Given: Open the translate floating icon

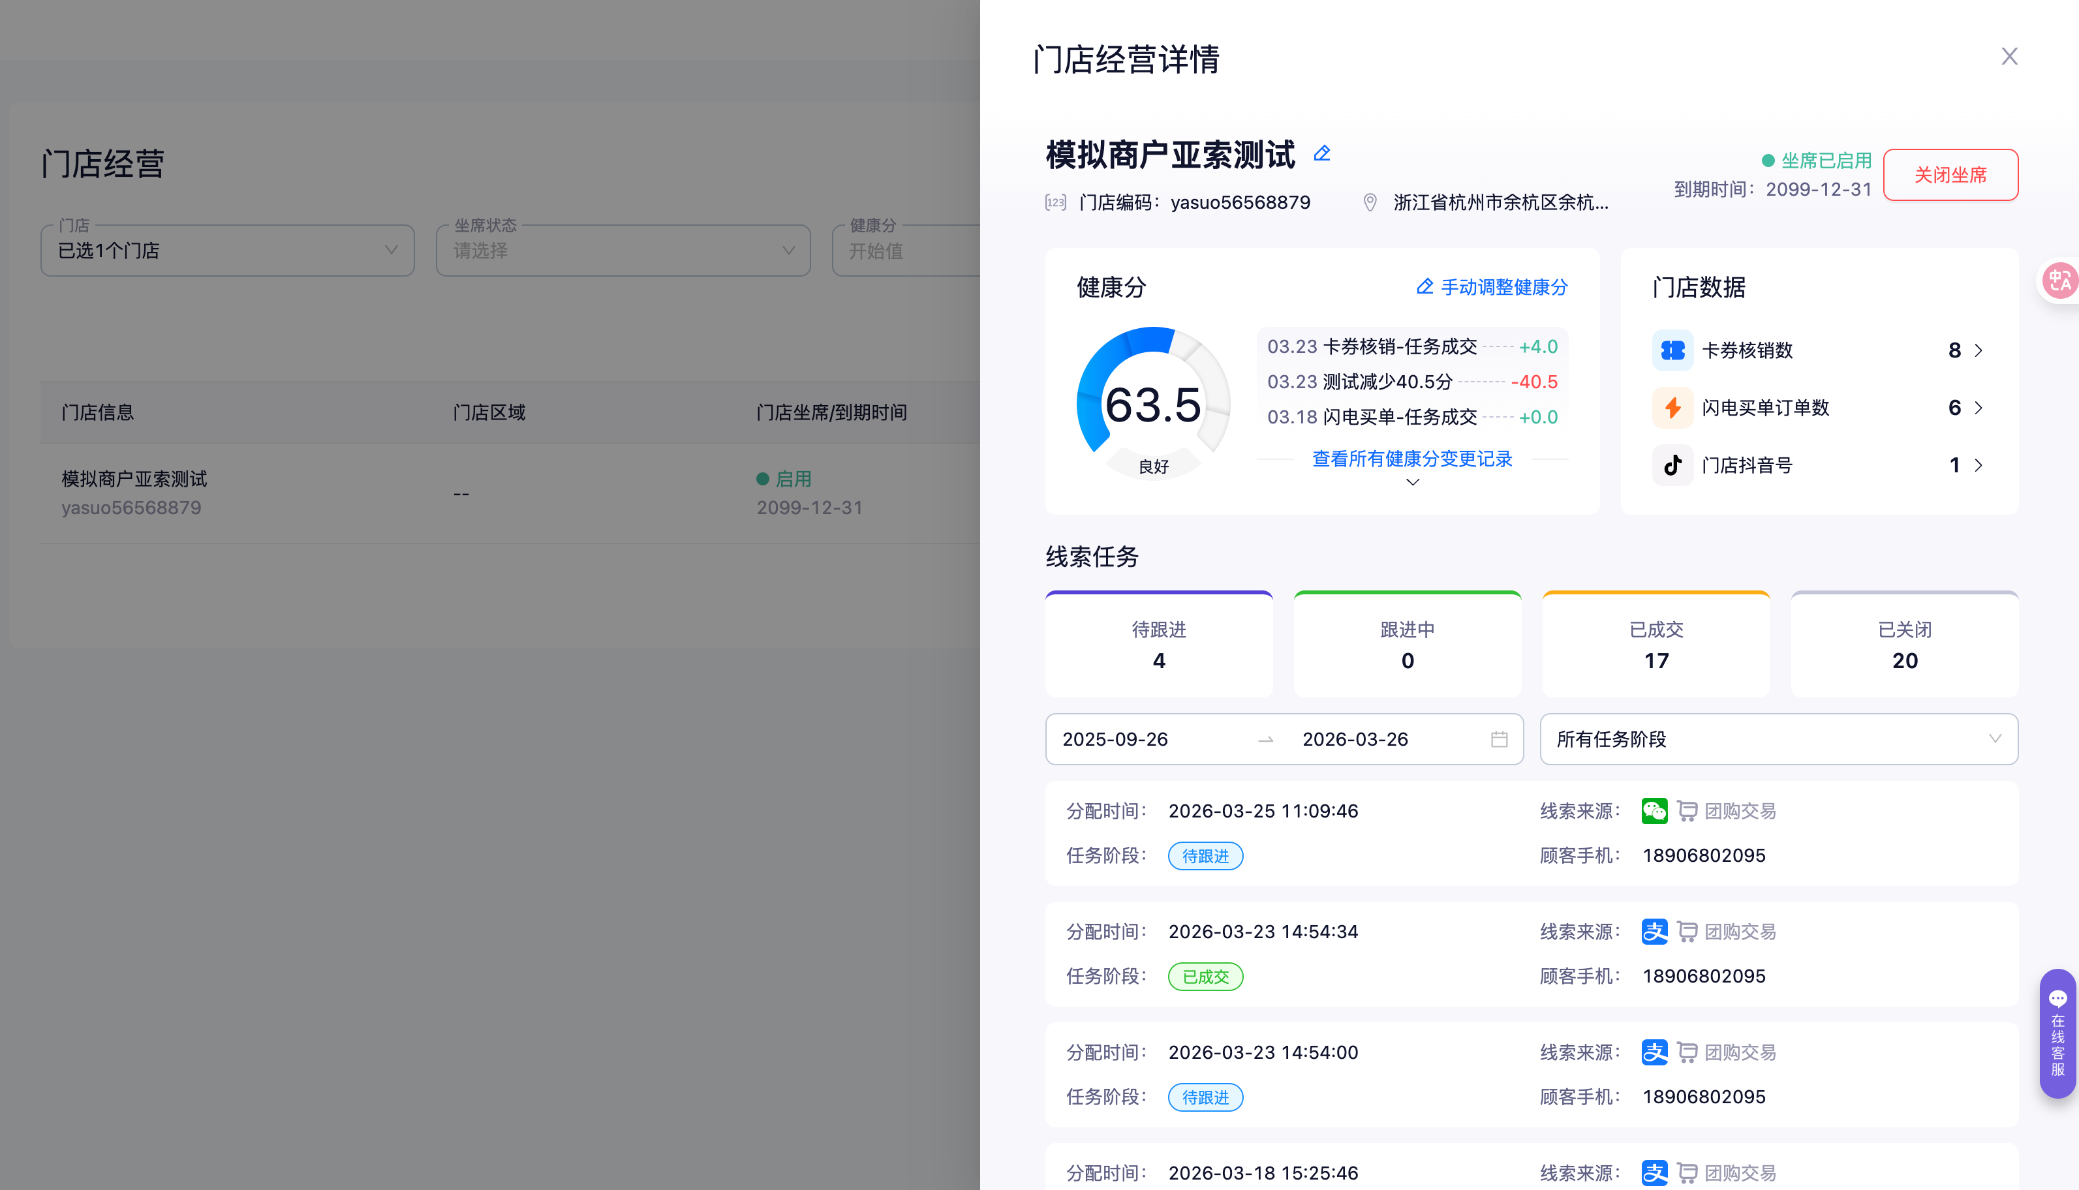Looking at the screenshot, I should 2059,281.
